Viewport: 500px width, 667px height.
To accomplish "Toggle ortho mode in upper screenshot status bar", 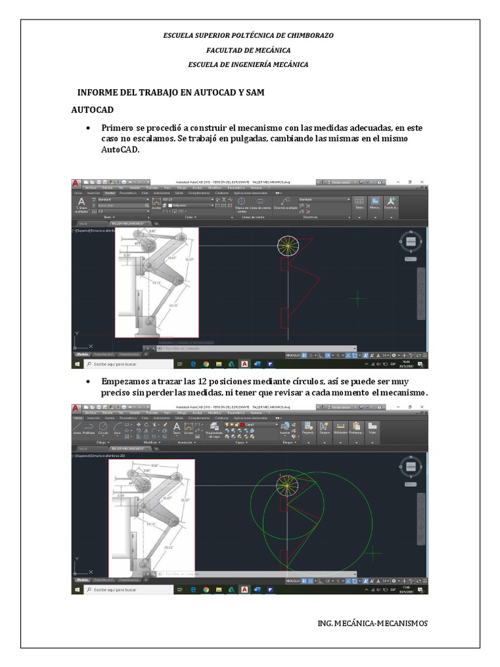I will click(322, 355).
